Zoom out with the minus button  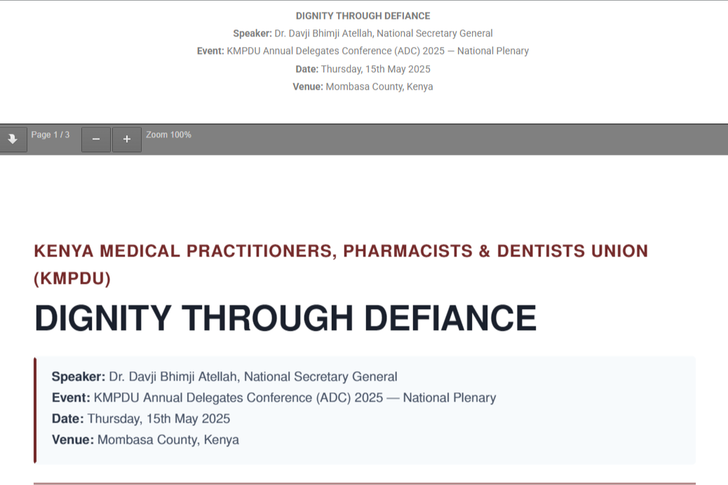pyautogui.click(x=96, y=139)
